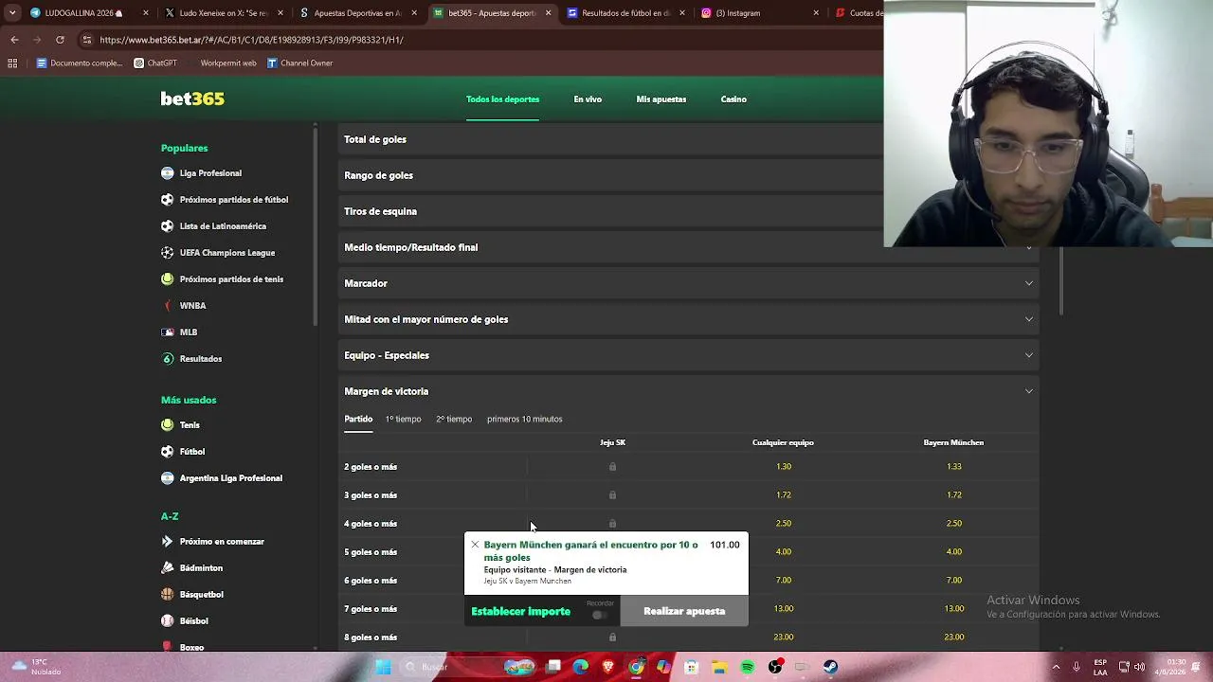The height and width of the screenshot is (682, 1213).
Task: Click the Liga Profesional ball icon
Action: [168, 173]
